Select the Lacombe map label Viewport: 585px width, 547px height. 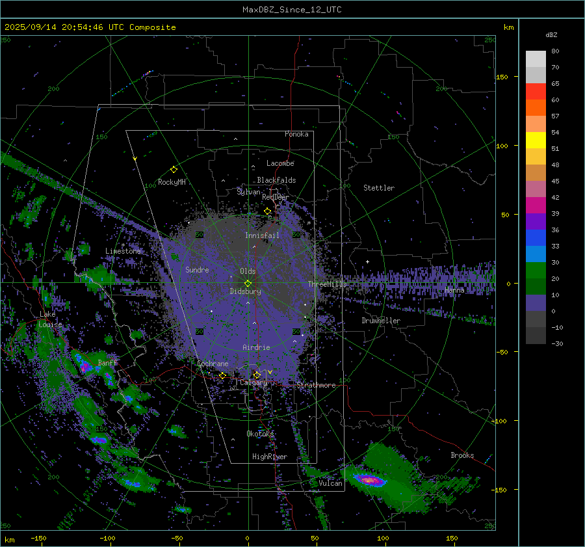pos(280,163)
